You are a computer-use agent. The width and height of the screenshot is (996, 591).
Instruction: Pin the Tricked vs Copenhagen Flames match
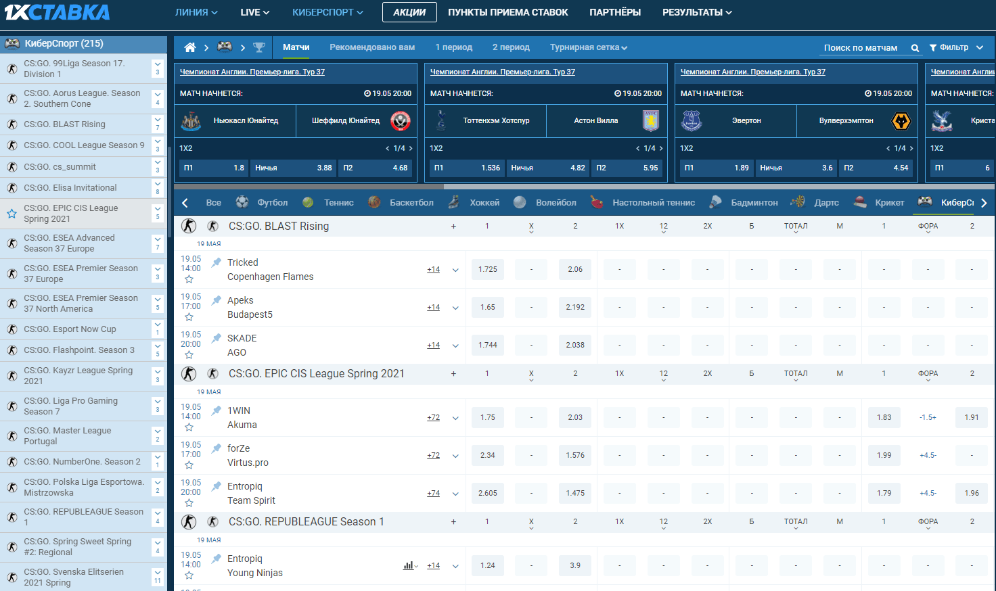tap(217, 262)
